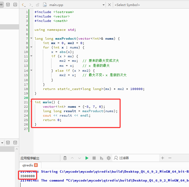Click the maxProduct function name on line 7
Viewport: 189px width, 187px height.
coord(66,39)
